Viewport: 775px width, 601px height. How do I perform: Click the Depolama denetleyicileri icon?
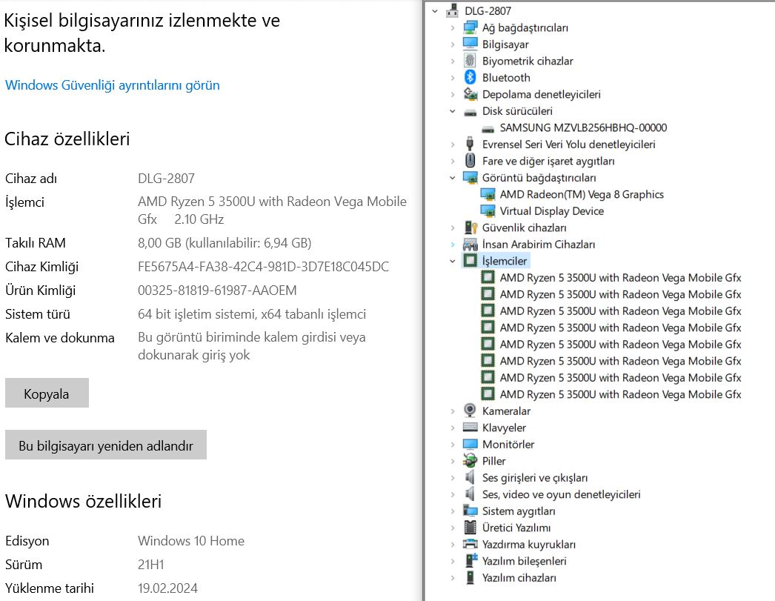point(470,94)
